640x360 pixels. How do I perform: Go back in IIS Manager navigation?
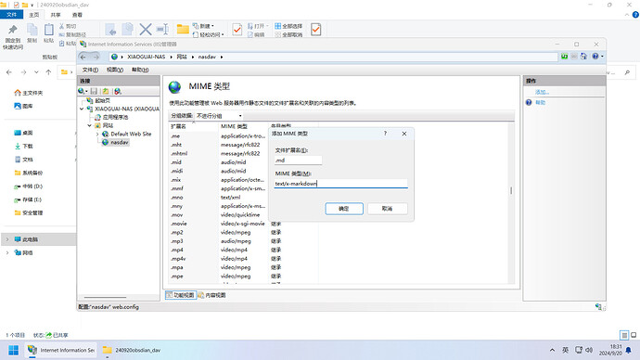(83, 57)
